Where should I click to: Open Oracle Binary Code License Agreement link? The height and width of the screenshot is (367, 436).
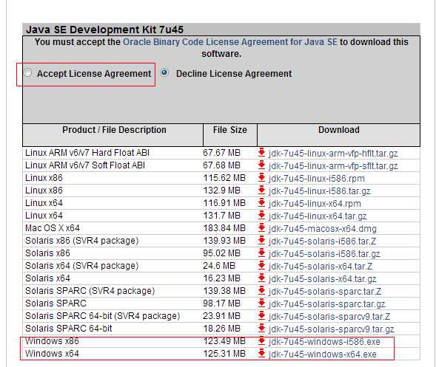click(x=230, y=42)
